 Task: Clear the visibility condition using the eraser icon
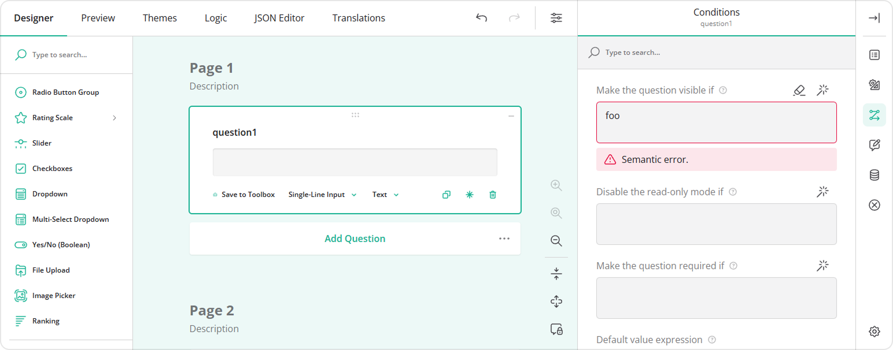pos(799,90)
